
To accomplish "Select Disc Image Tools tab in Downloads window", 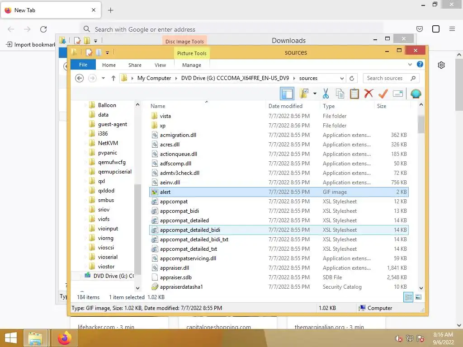I will click(184, 41).
